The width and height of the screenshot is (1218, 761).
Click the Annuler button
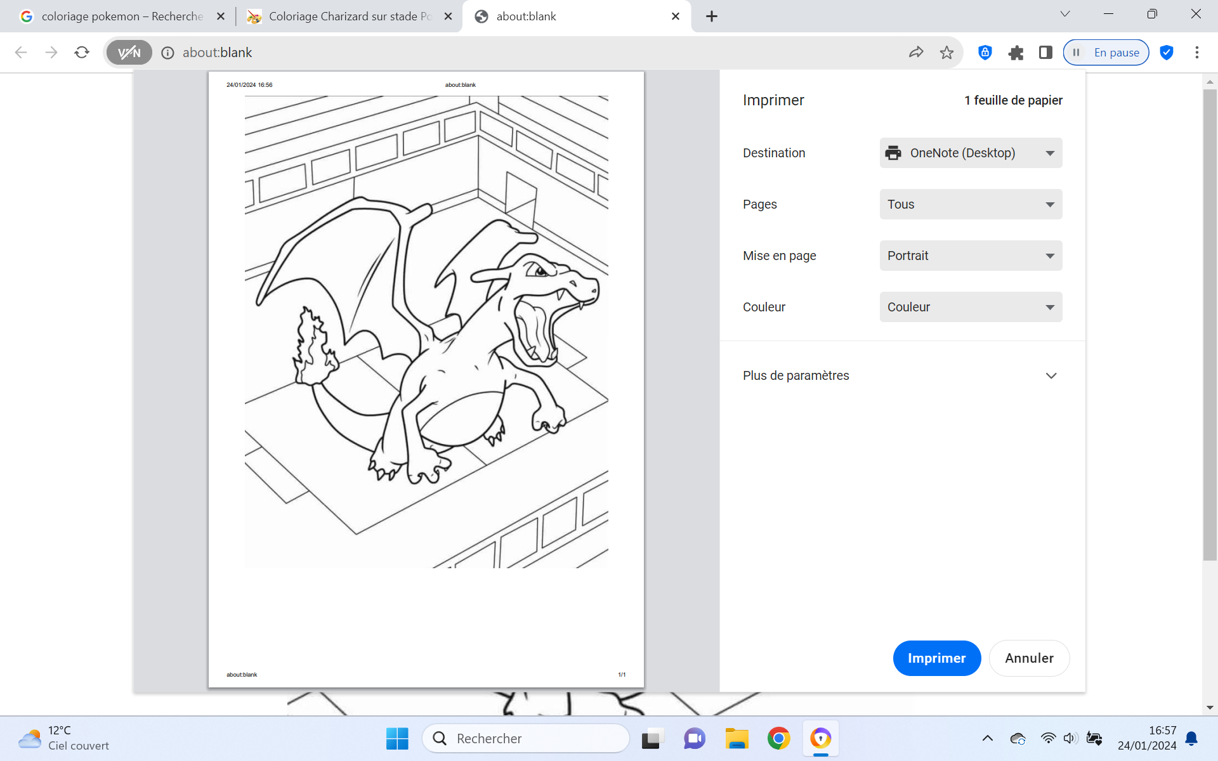click(x=1029, y=658)
